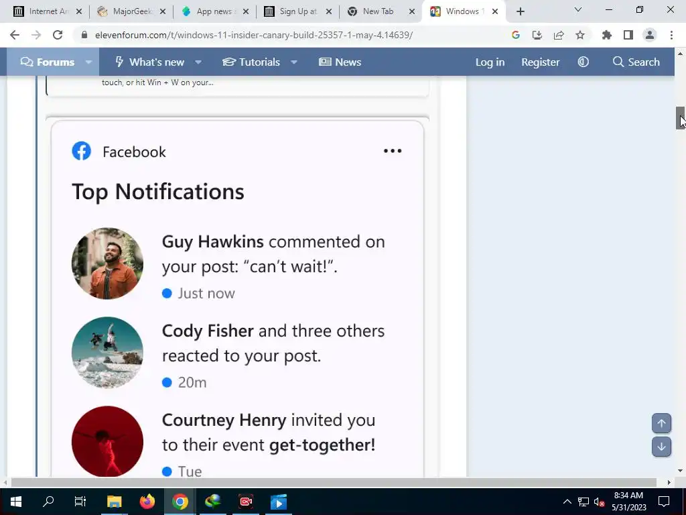This screenshot has height=515, width=686.
Task: Open What's new section
Action: (149, 62)
